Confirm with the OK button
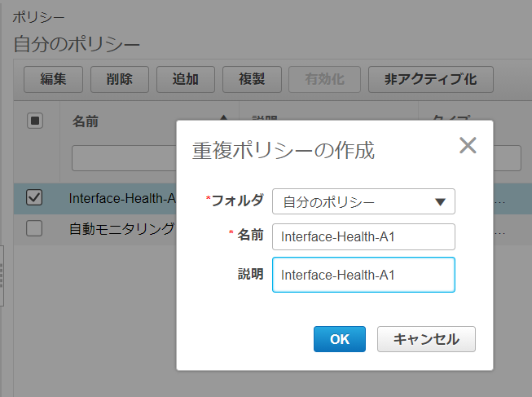 click(339, 339)
